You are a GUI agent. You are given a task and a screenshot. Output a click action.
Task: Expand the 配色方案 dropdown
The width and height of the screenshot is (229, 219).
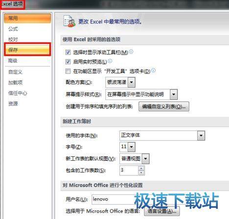coord(132,82)
